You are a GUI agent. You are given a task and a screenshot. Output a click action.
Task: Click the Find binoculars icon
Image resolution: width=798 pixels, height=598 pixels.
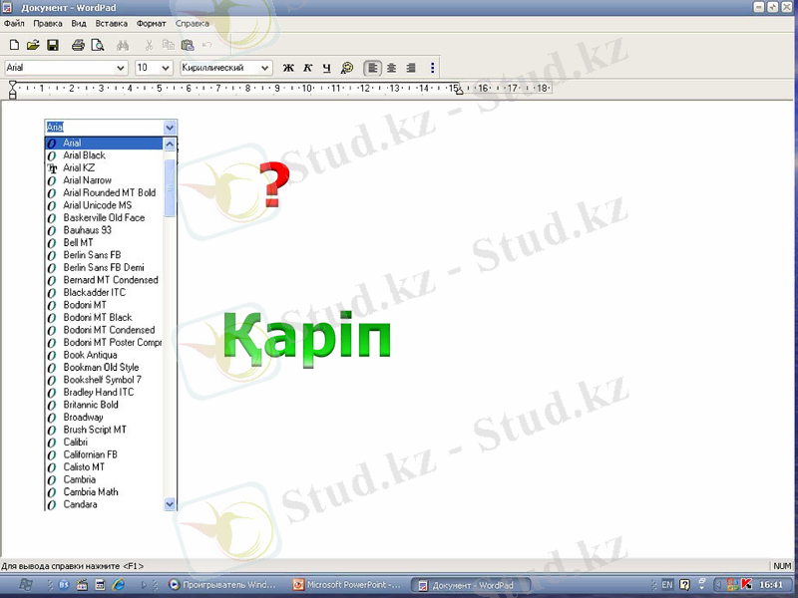click(x=125, y=44)
